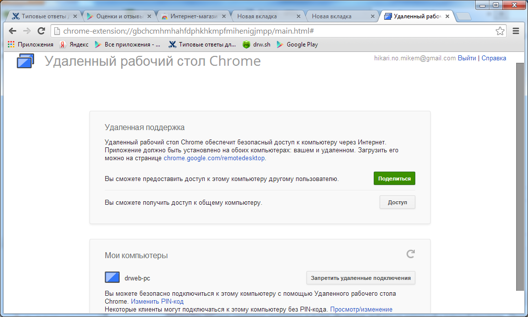Viewport: 528px width, 317px height.
Task: Close the Удаленный рабочий стол tab
Action: 447,16
